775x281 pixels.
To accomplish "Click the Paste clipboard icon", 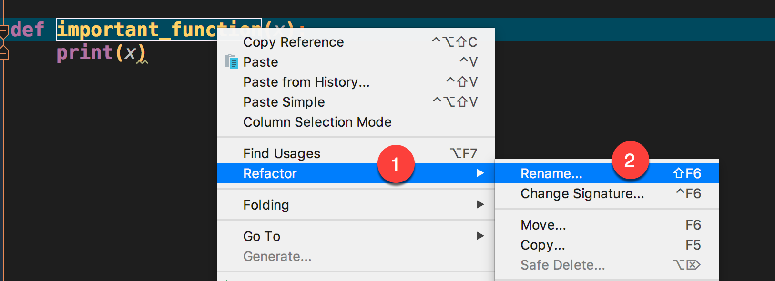I will [x=231, y=62].
